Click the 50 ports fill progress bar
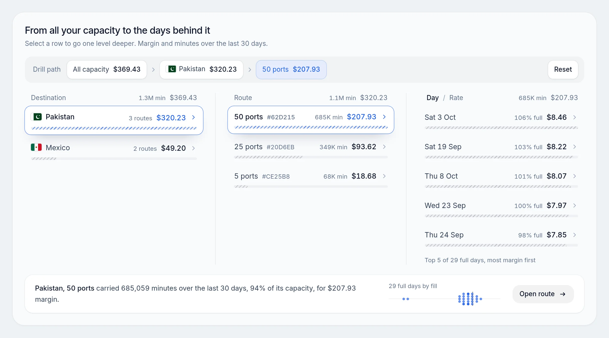The width and height of the screenshot is (609, 338). [x=311, y=127]
